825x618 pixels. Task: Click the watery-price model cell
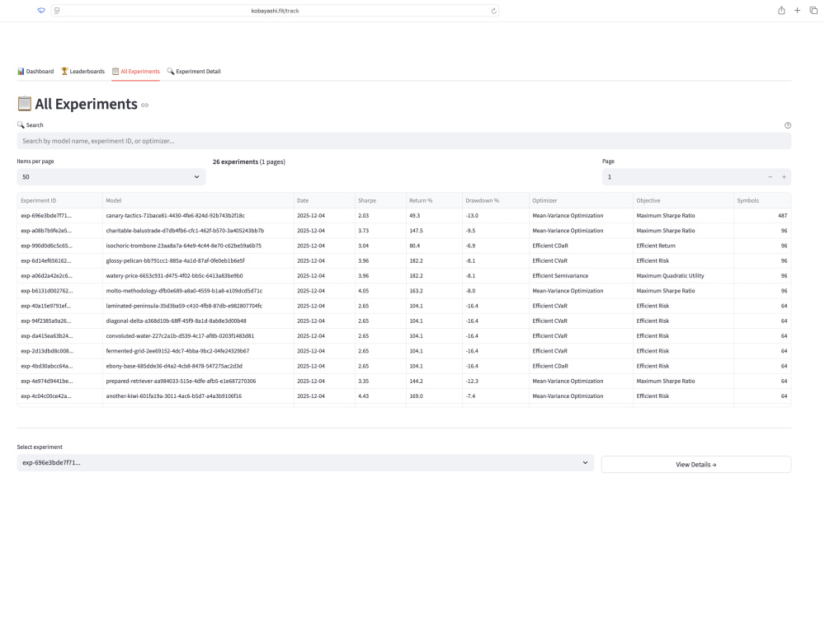coord(198,276)
